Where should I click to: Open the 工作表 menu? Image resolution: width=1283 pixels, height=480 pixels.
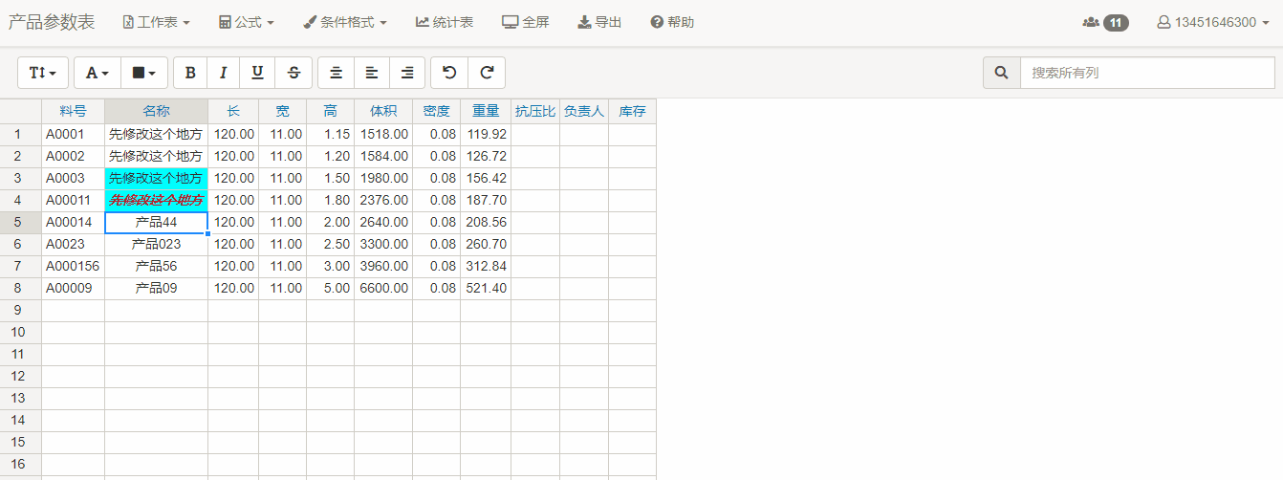[x=157, y=22]
